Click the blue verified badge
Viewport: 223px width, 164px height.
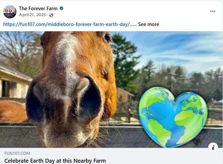coord(61,8)
